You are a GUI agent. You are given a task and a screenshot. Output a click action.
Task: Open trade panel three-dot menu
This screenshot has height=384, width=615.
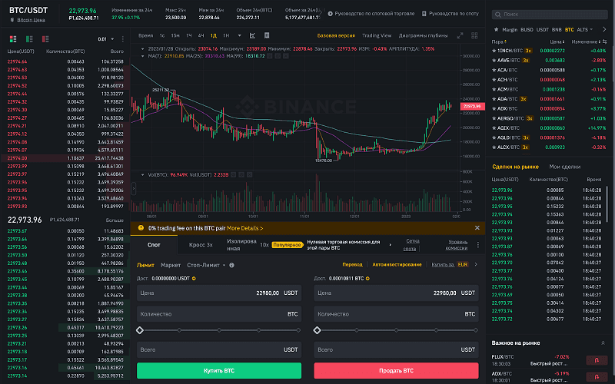(477, 244)
